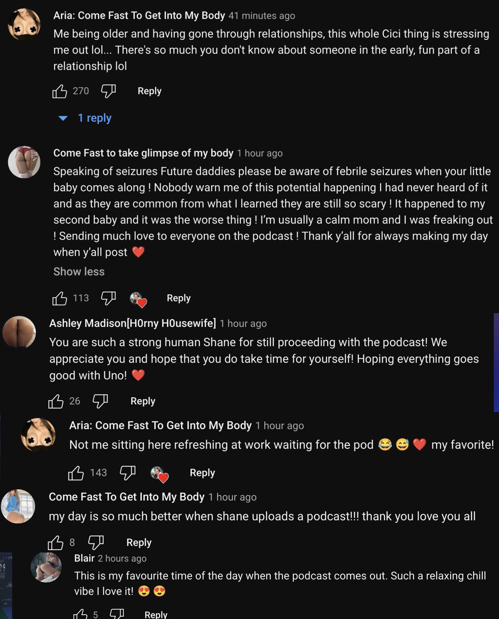
Task: Reply to the Ashley Madison comment
Action: click(x=143, y=401)
